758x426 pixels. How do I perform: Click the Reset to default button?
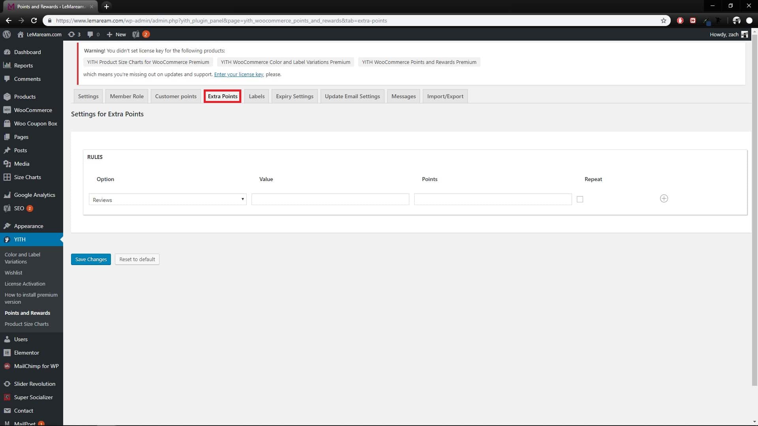(137, 259)
